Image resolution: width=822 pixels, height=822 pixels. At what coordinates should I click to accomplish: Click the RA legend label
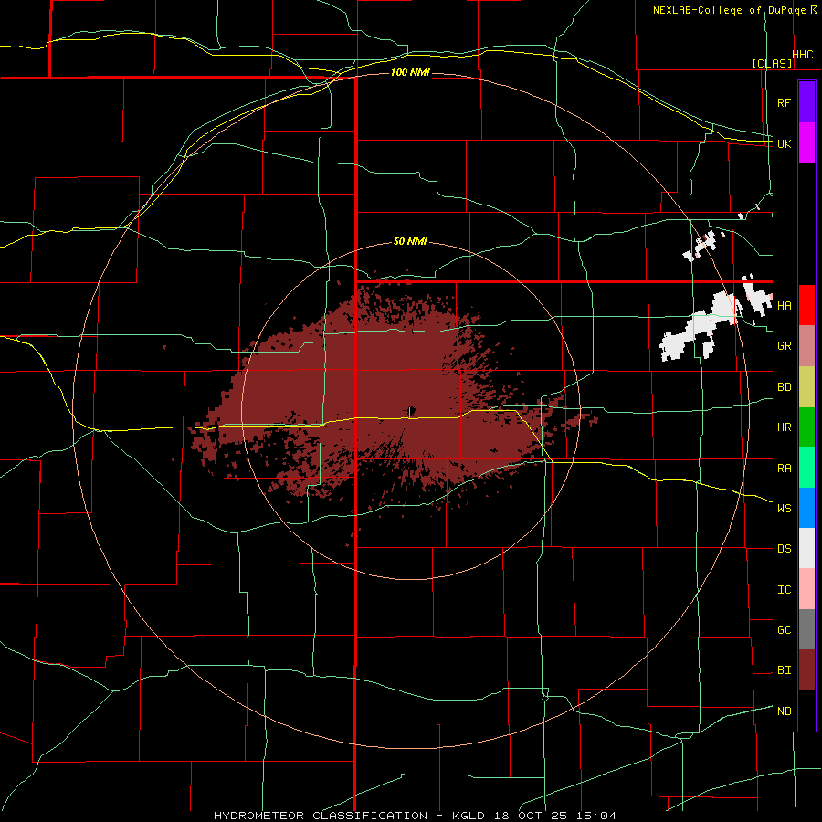click(784, 468)
